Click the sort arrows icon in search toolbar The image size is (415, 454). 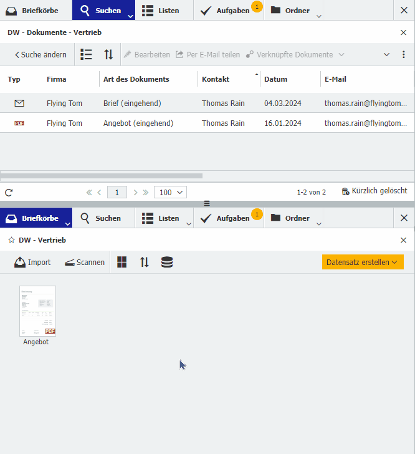tap(108, 55)
